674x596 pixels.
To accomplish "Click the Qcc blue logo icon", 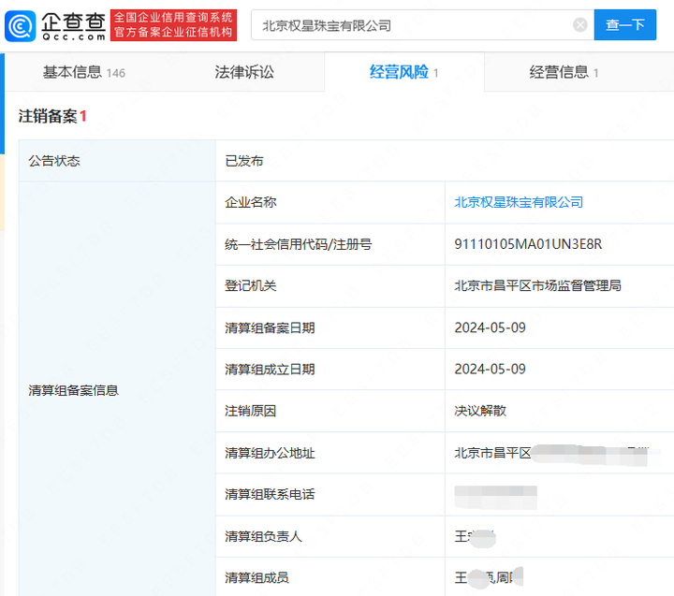I will coord(21,26).
